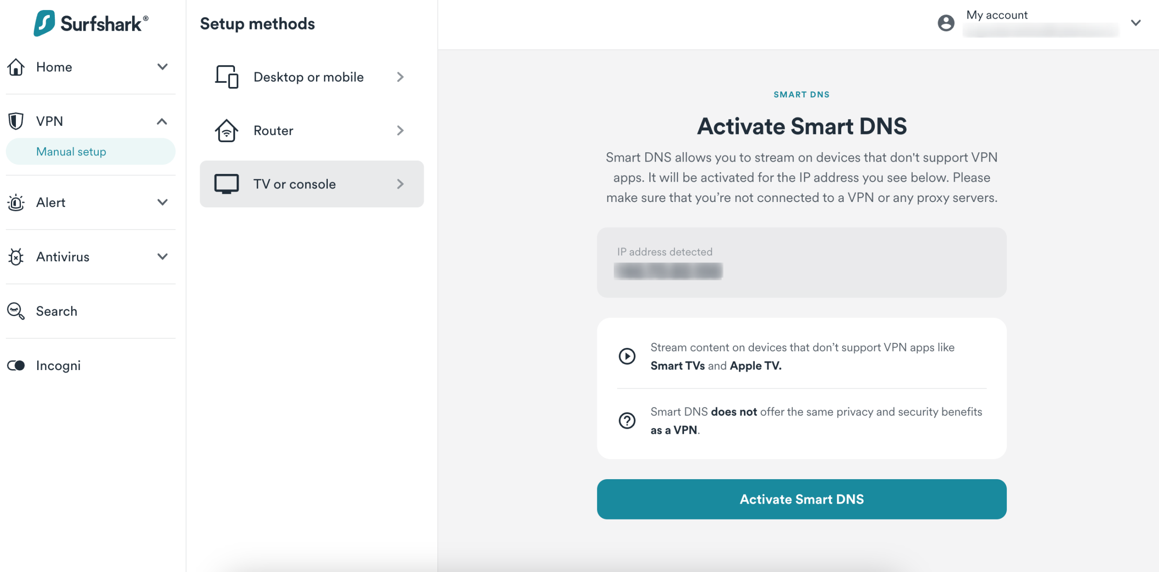Viewport: 1159px width, 572px height.
Task: Open the Incogni toggle icon
Action: [15, 365]
